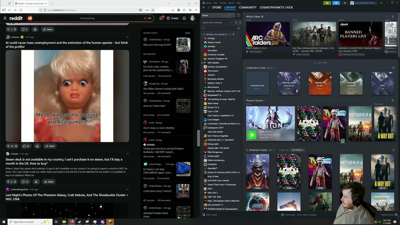Reload the Reddit page in Firefox
The height and width of the screenshot is (225, 400).
[21, 10]
